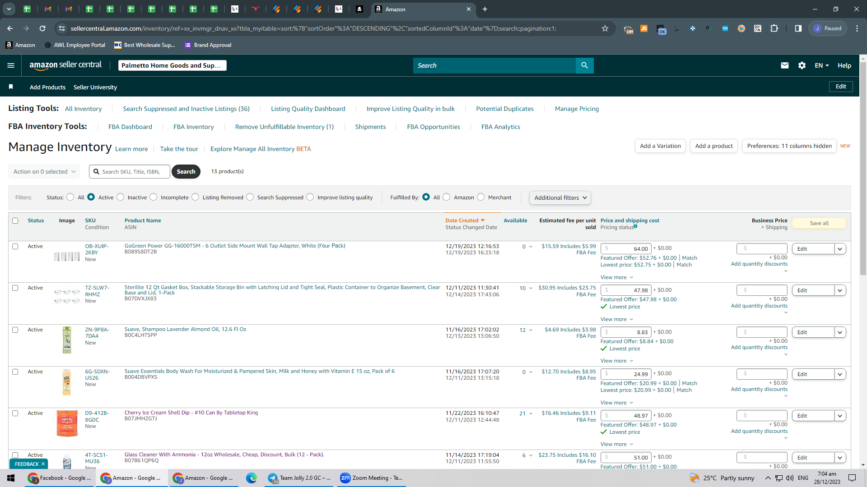The image size is (867, 487).
Task: Open the Action on 0 selected dropdown
Action: 44,171
